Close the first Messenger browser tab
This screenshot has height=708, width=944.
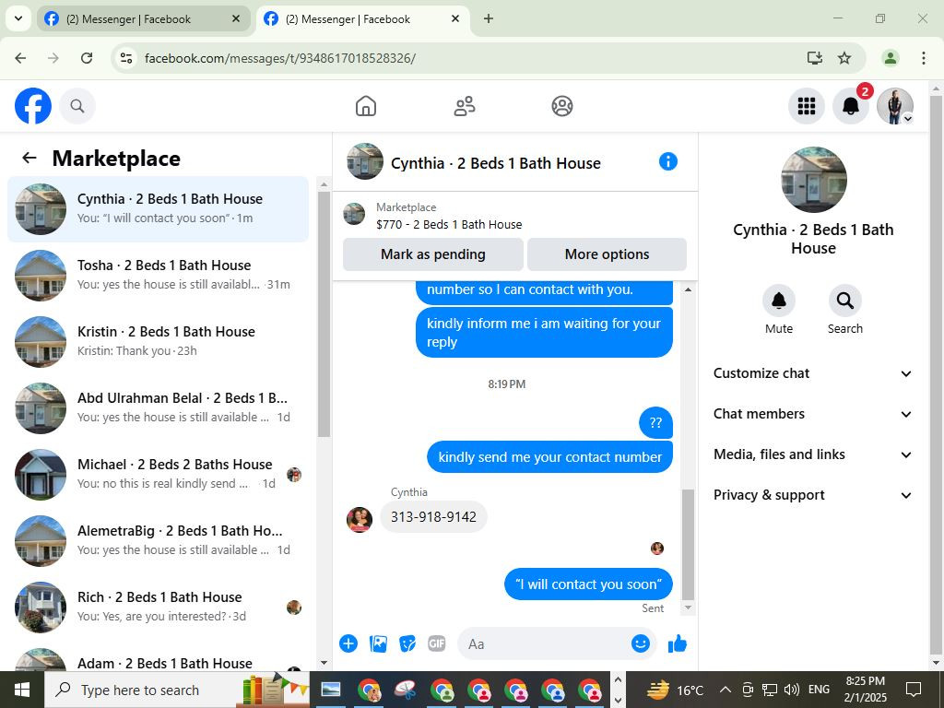236,18
